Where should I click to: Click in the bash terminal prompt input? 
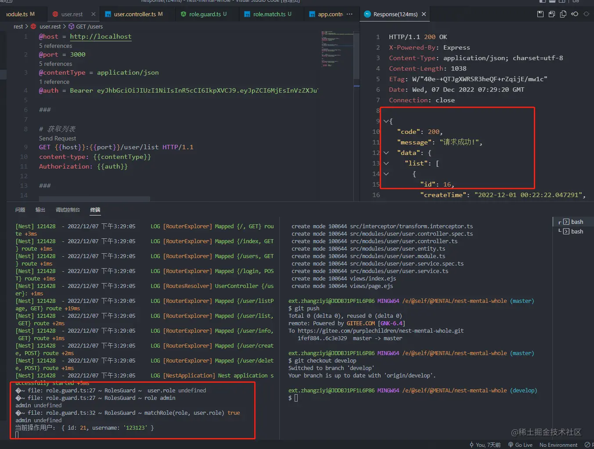point(296,398)
